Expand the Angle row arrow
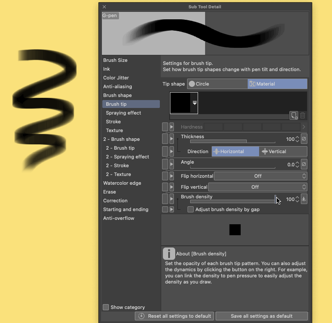The image size is (332, 323). (x=172, y=165)
